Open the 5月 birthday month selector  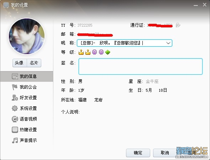pyautogui.click(x=148, y=90)
